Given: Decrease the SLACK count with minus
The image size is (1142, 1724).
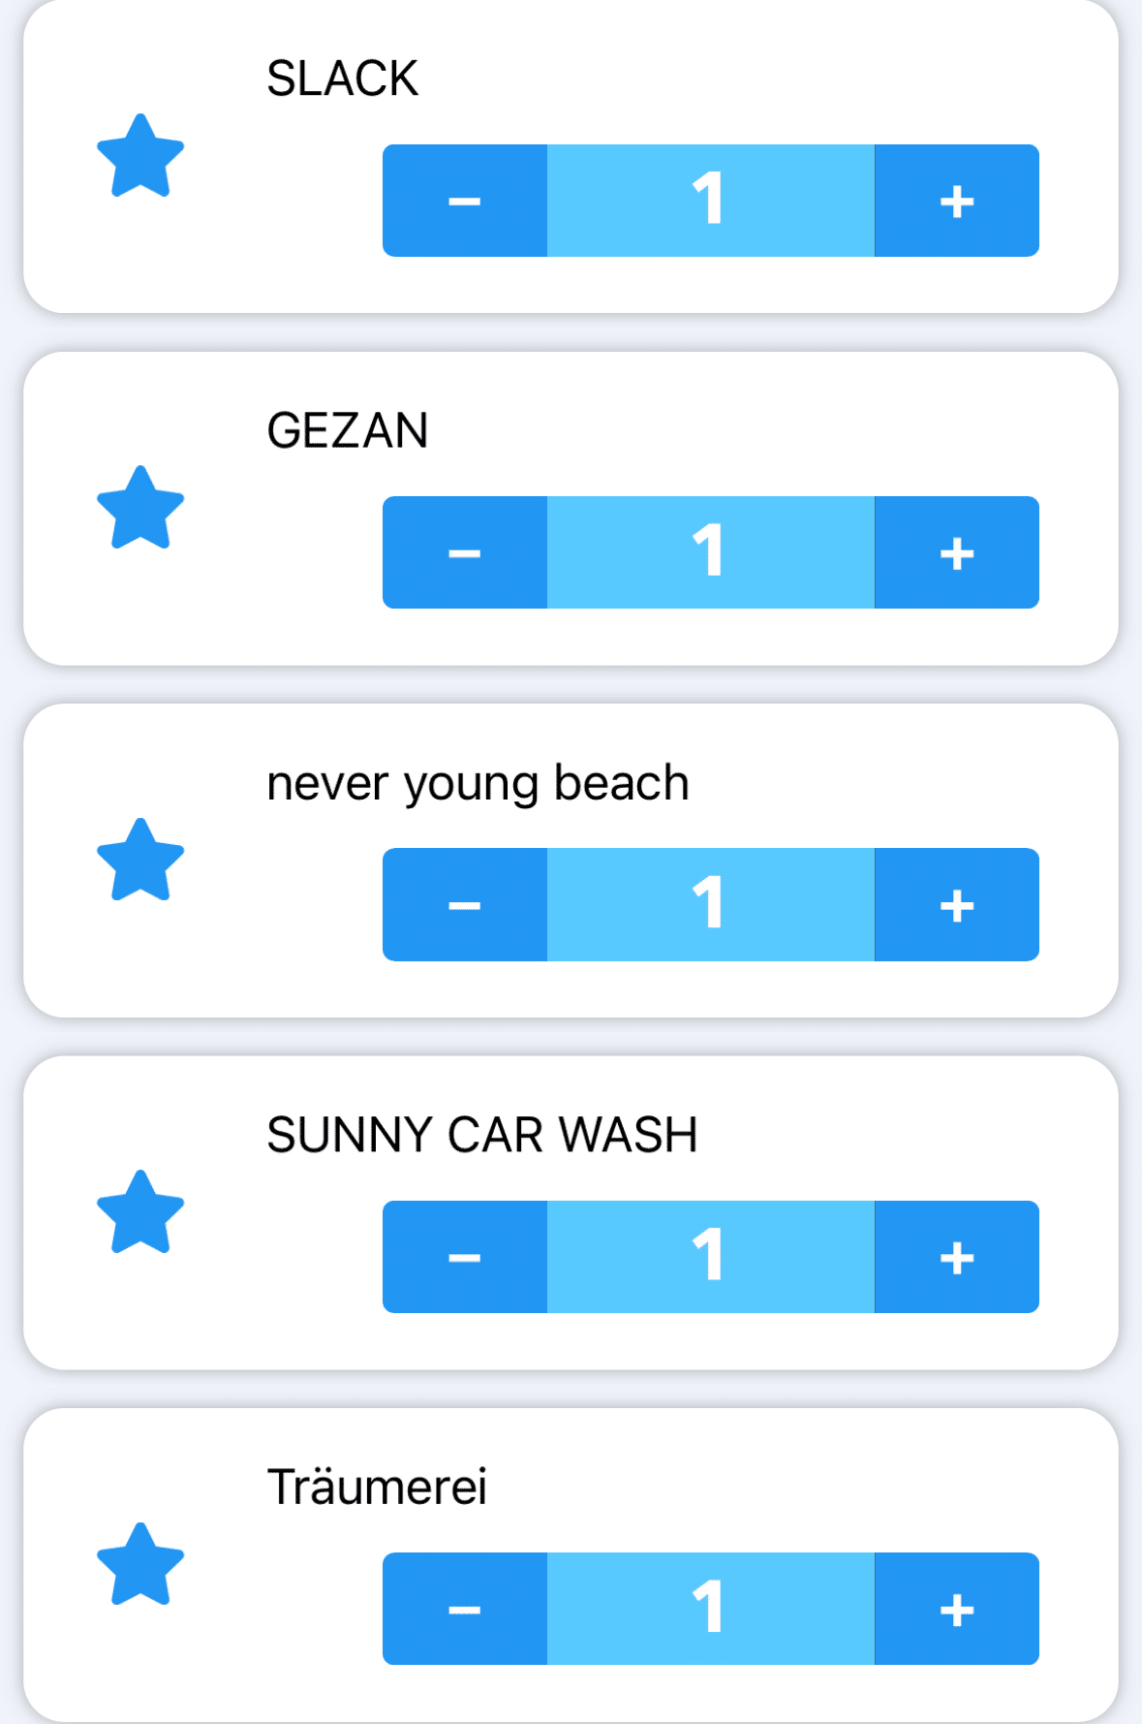Looking at the screenshot, I should click(465, 201).
